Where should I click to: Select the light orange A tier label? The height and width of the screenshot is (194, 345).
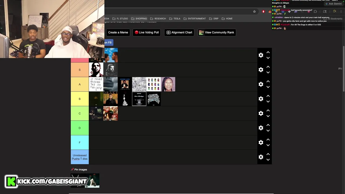(x=80, y=84)
